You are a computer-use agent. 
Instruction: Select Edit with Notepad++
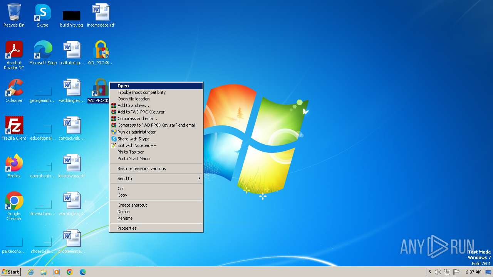[x=156, y=145]
